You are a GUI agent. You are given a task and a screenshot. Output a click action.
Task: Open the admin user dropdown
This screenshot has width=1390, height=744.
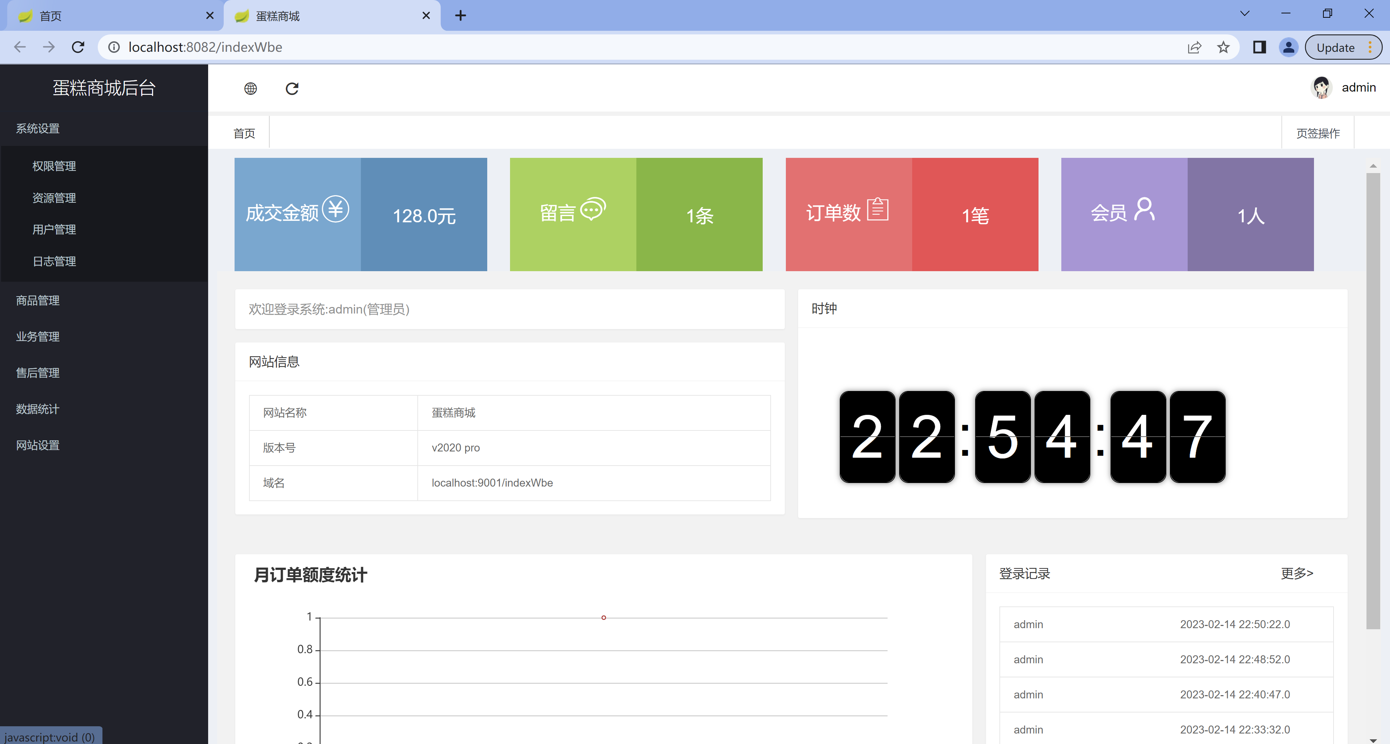coord(1358,87)
